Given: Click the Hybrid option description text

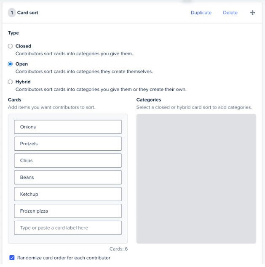Looking at the screenshot, I should click(101, 89).
